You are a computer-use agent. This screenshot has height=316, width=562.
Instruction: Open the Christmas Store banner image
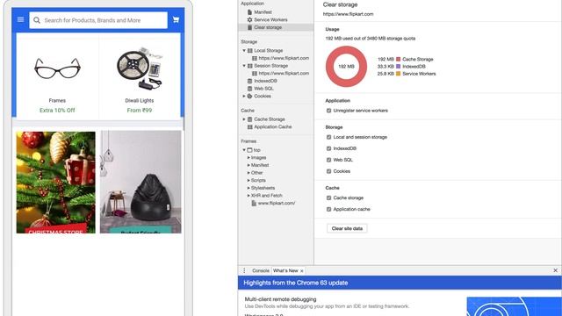pos(56,183)
